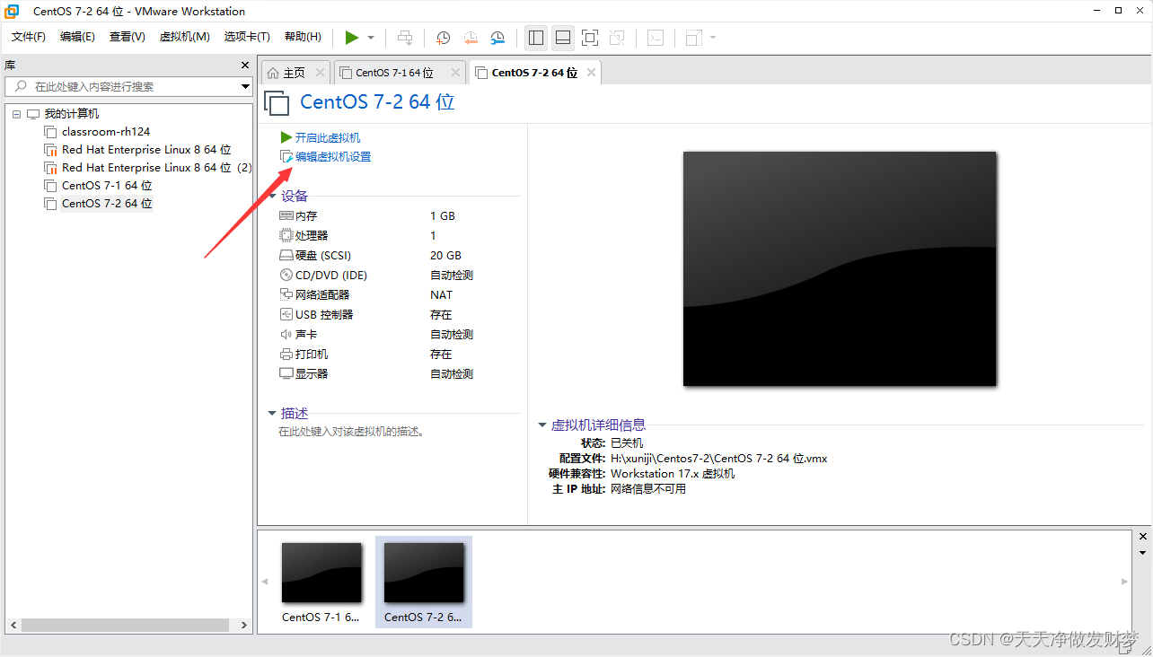Click the 20 GB hard disk value
Screen dimensions: 1153x657
point(445,256)
